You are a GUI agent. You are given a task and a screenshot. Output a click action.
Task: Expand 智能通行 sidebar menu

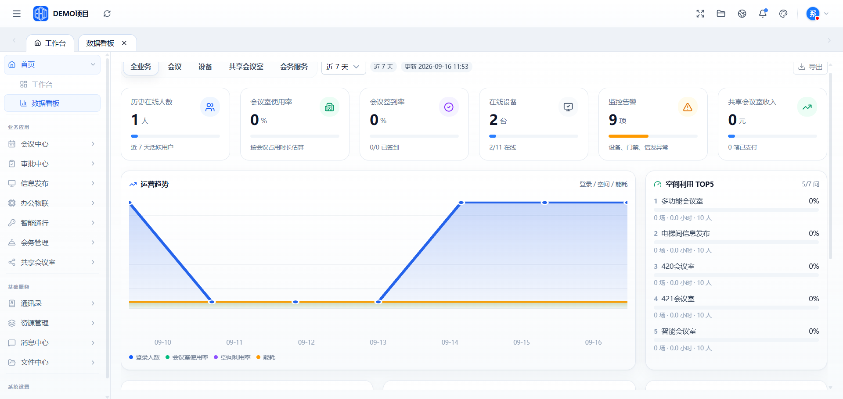coord(52,223)
